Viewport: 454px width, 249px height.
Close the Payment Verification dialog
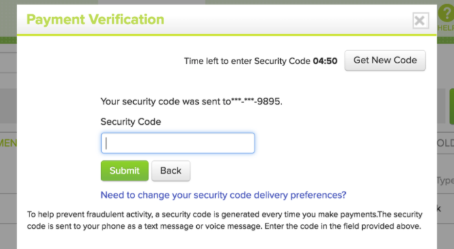pyautogui.click(x=421, y=20)
